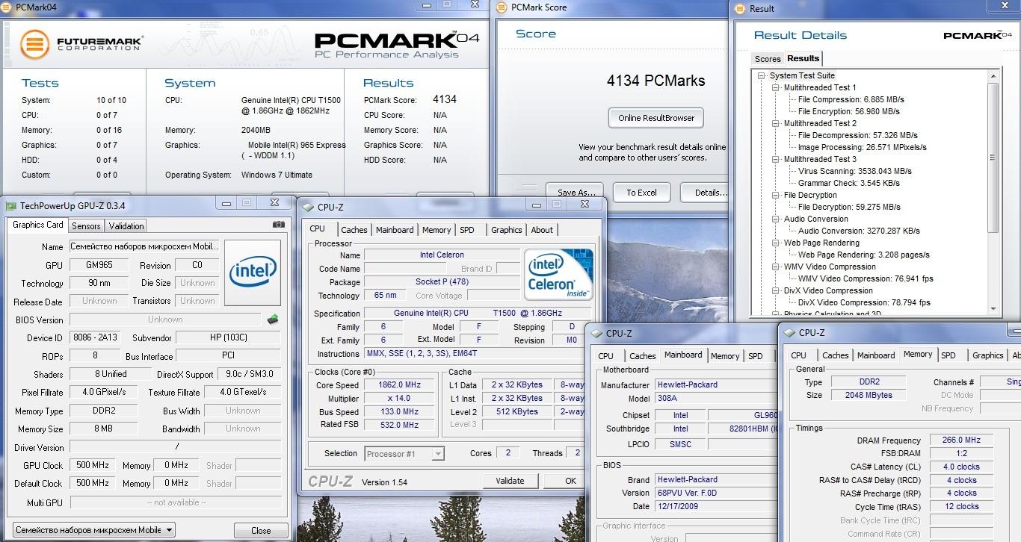Viewport: 1021px width, 542px height.
Task: Collapse the Audio Conversion tree node
Action: pyautogui.click(x=776, y=219)
